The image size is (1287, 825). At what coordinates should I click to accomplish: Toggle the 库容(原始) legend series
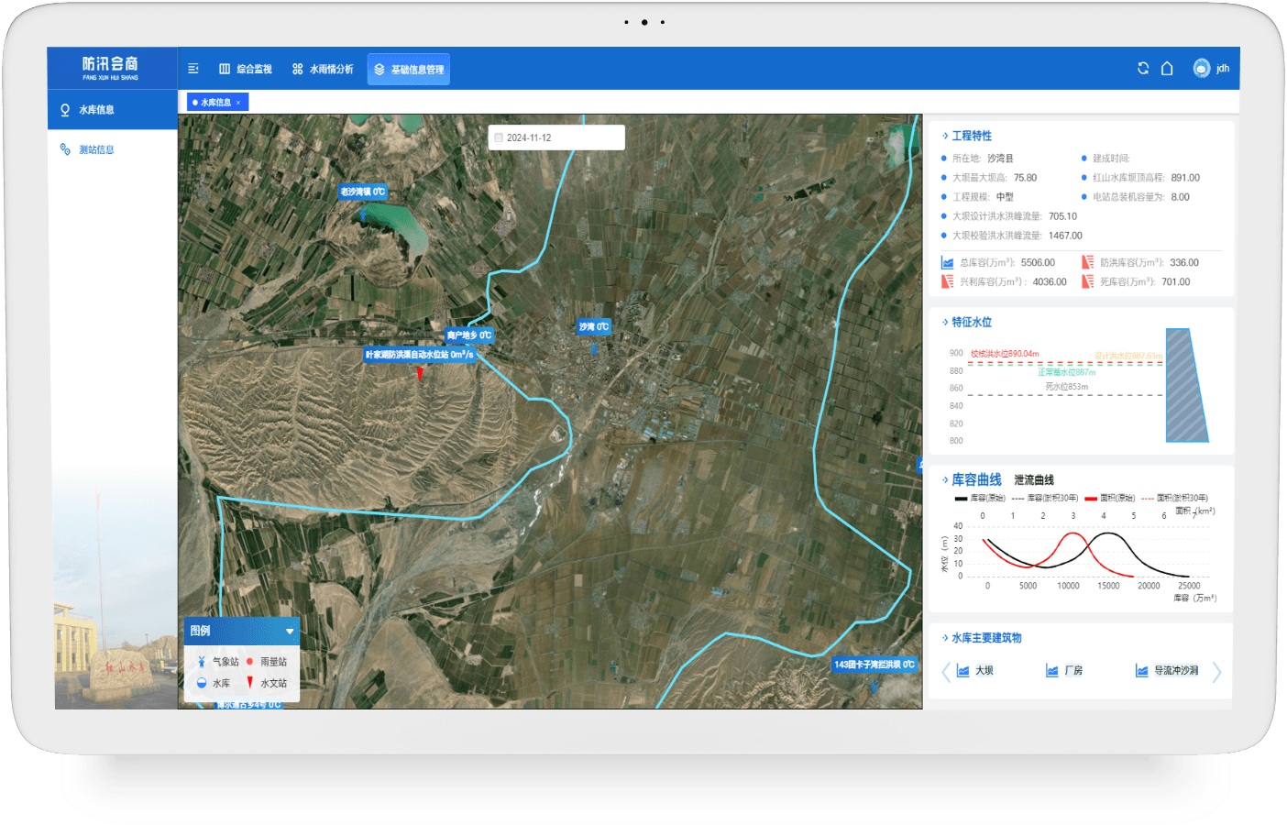[x=980, y=499]
